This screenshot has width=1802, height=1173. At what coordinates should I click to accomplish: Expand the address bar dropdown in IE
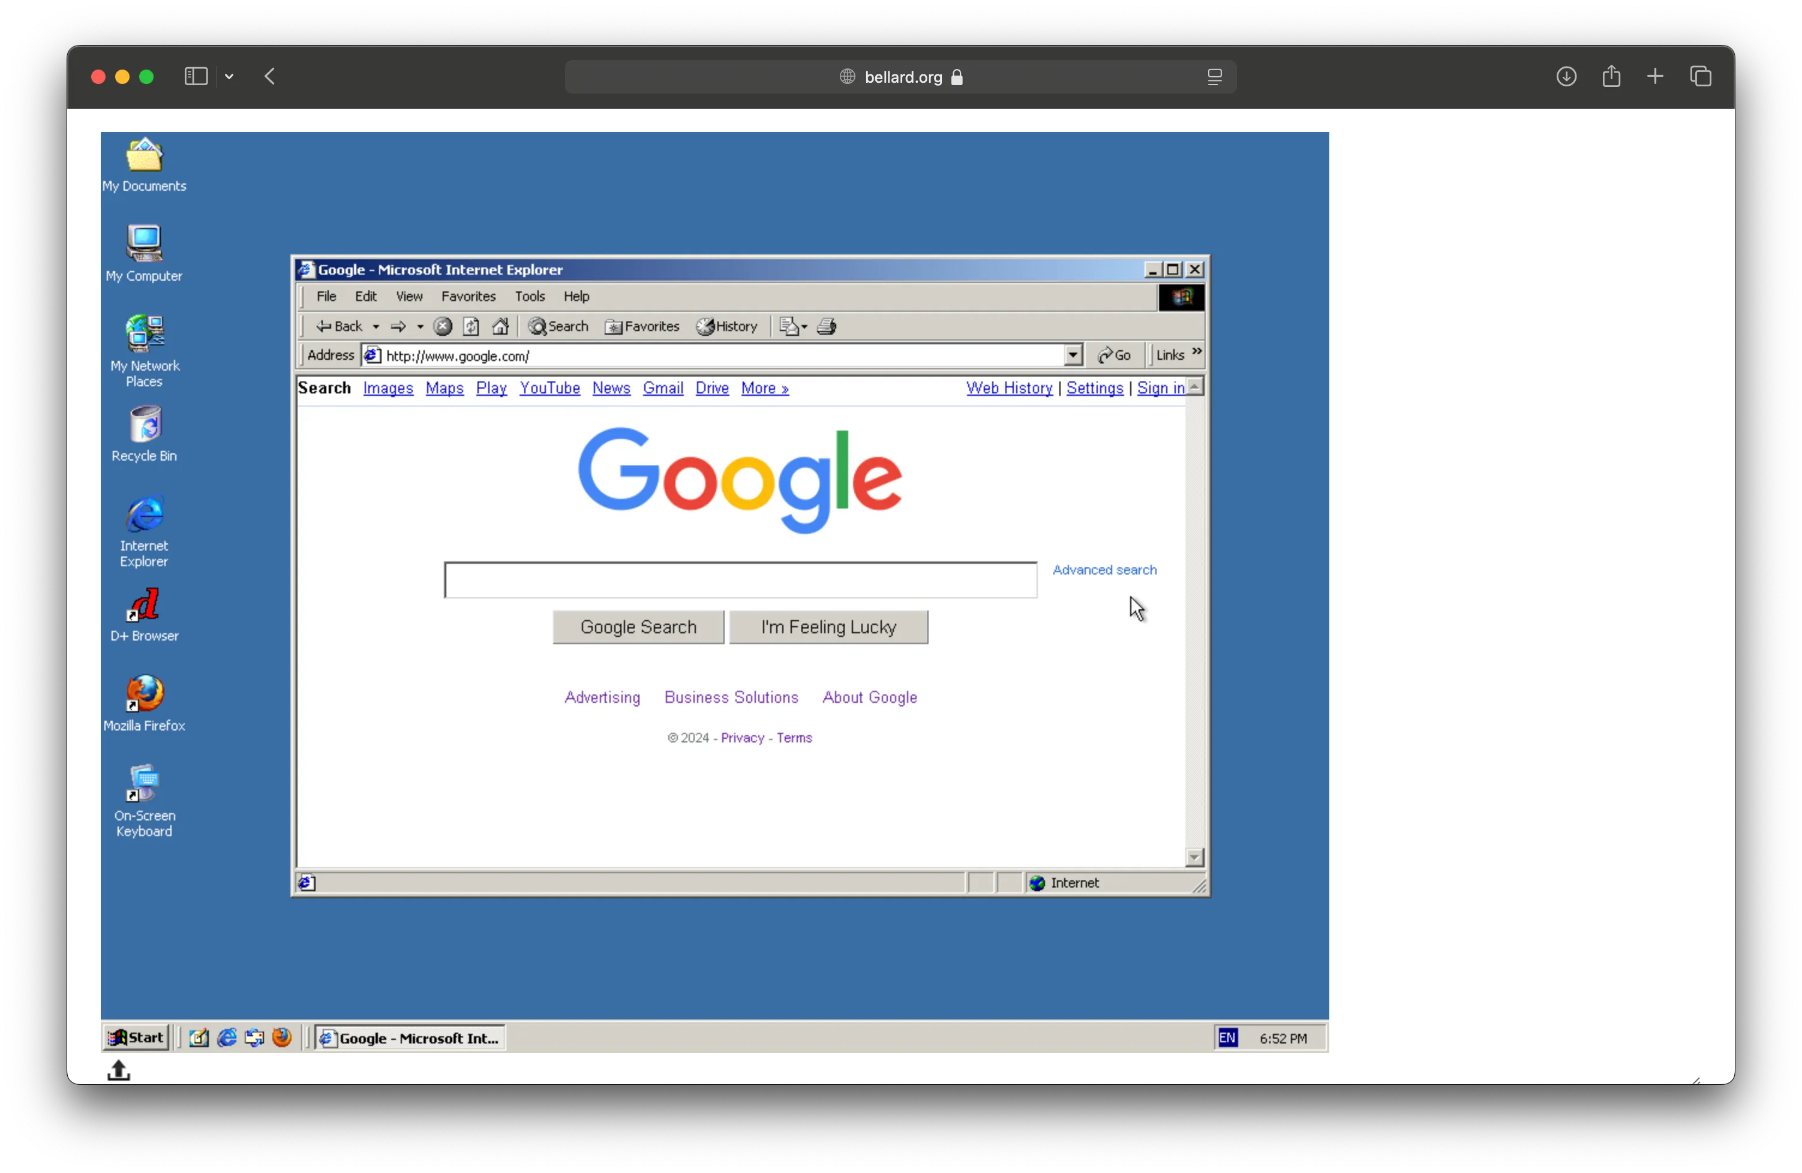click(x=1073, y=354)
